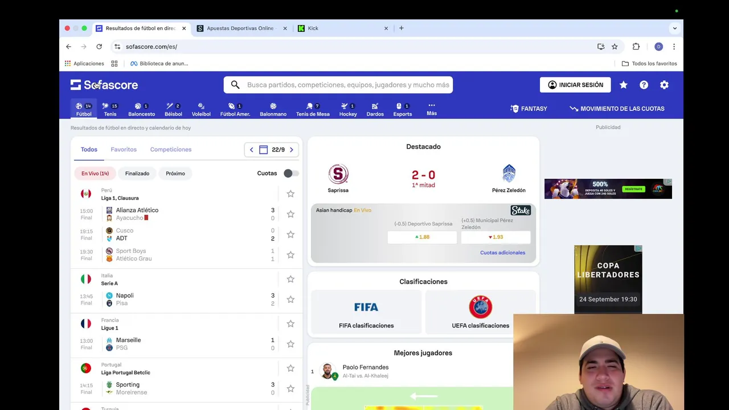Open the Fútbol Amer. sport tab

[235, 109]
